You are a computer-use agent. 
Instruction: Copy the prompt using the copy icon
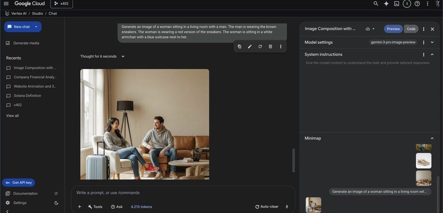click(x=240, y=46)
